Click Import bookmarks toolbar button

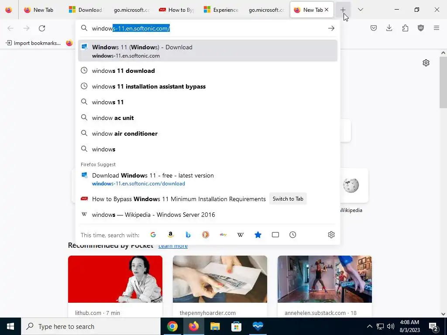[x=33, y=43]
